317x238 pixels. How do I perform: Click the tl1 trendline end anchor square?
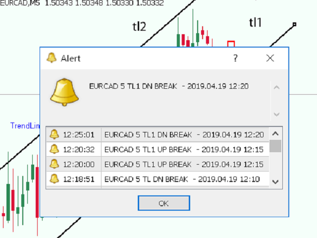[295, 24]
